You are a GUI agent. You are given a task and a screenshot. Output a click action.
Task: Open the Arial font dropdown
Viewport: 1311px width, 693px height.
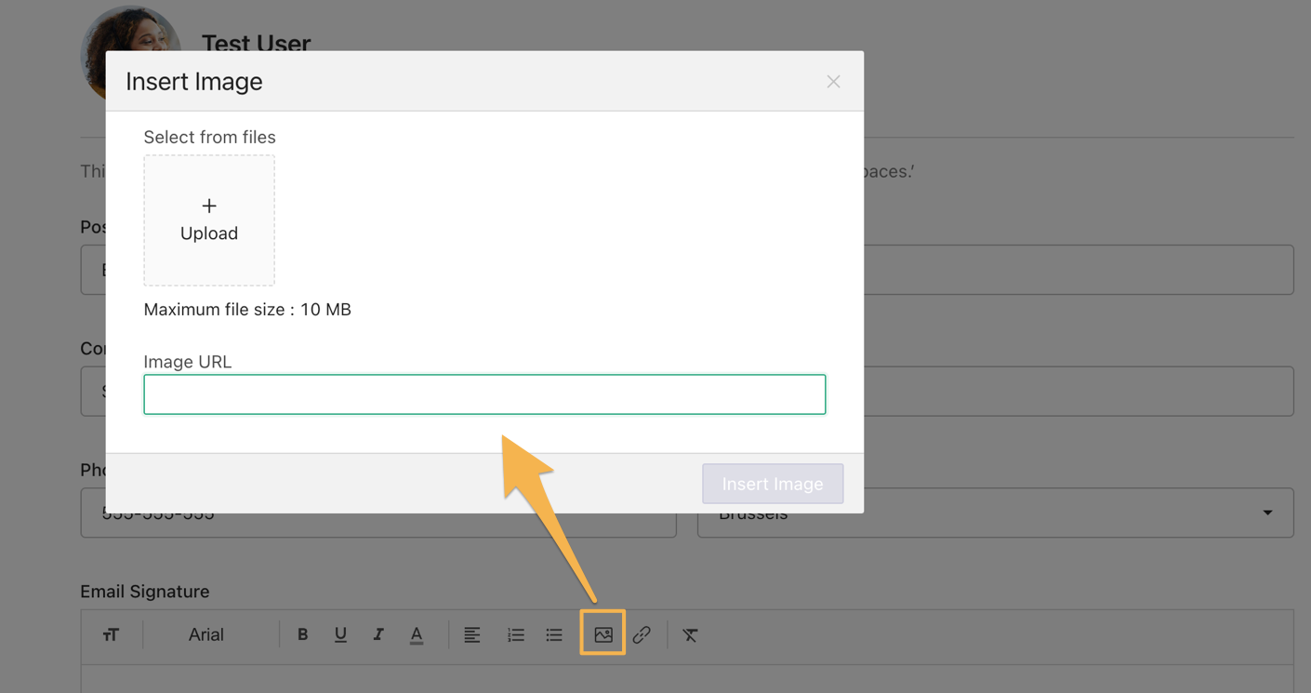pyautogui.click(x=205, y=633)
